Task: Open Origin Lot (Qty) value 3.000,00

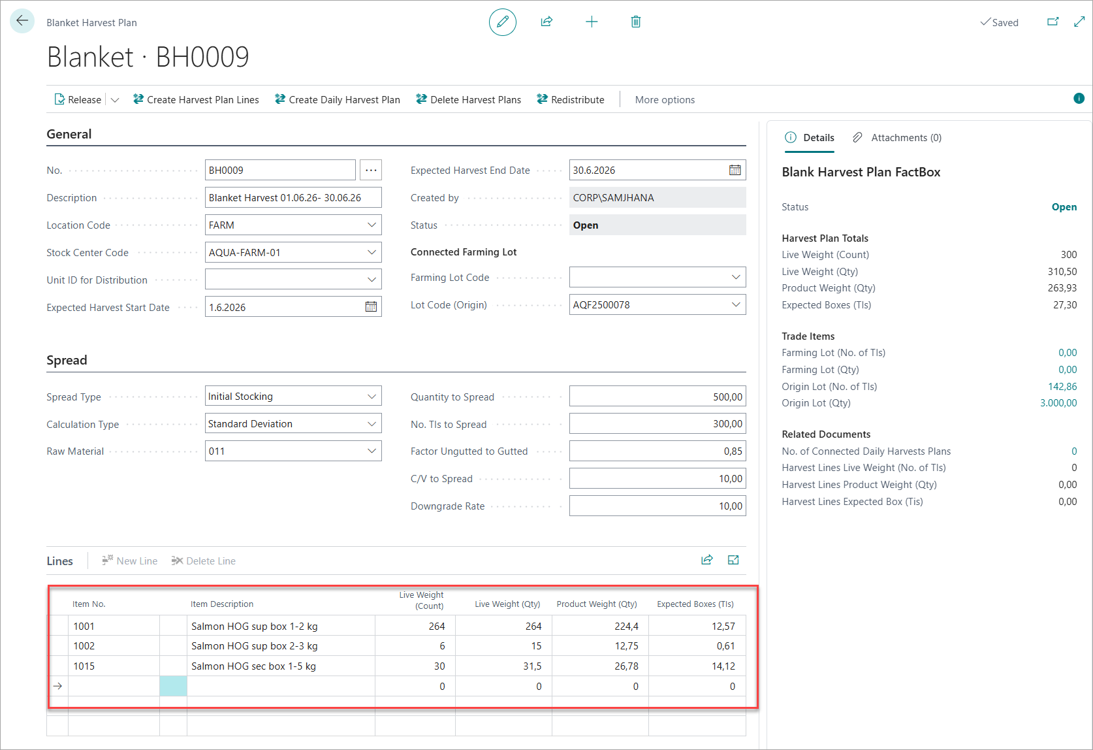Action: click(x=1058, y=403)
